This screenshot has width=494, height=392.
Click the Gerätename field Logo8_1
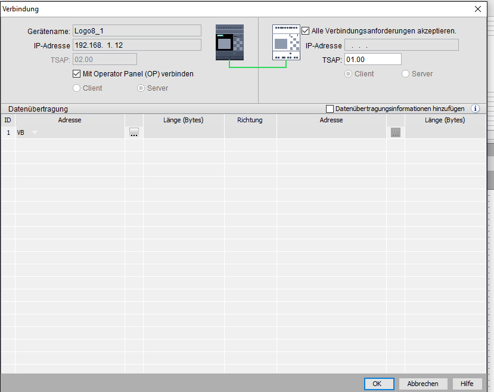click(x=136, y=31)
